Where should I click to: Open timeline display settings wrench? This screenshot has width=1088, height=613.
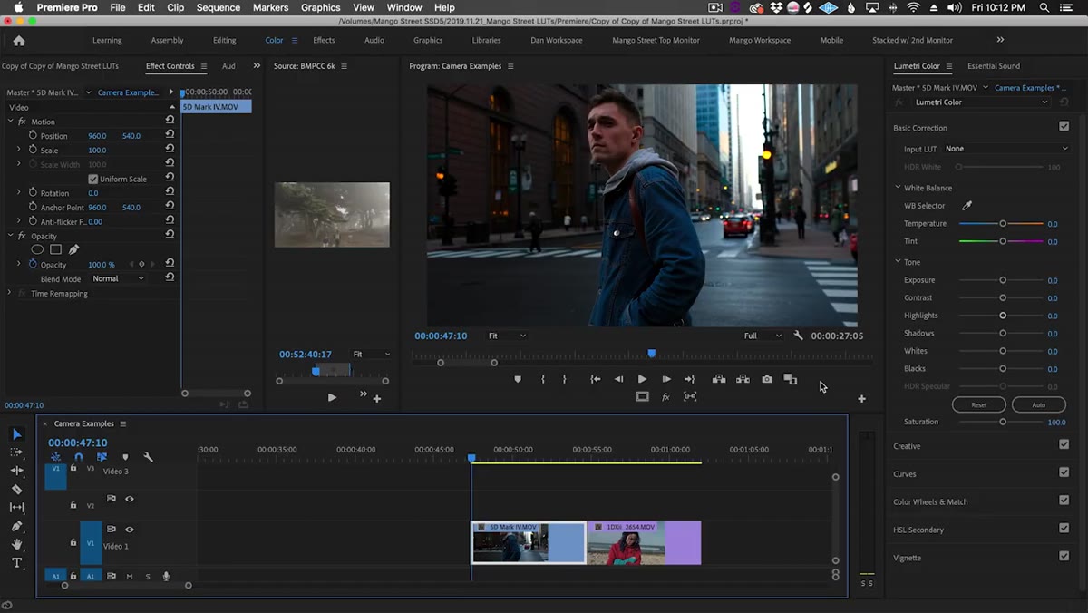(x=148, y=457)
